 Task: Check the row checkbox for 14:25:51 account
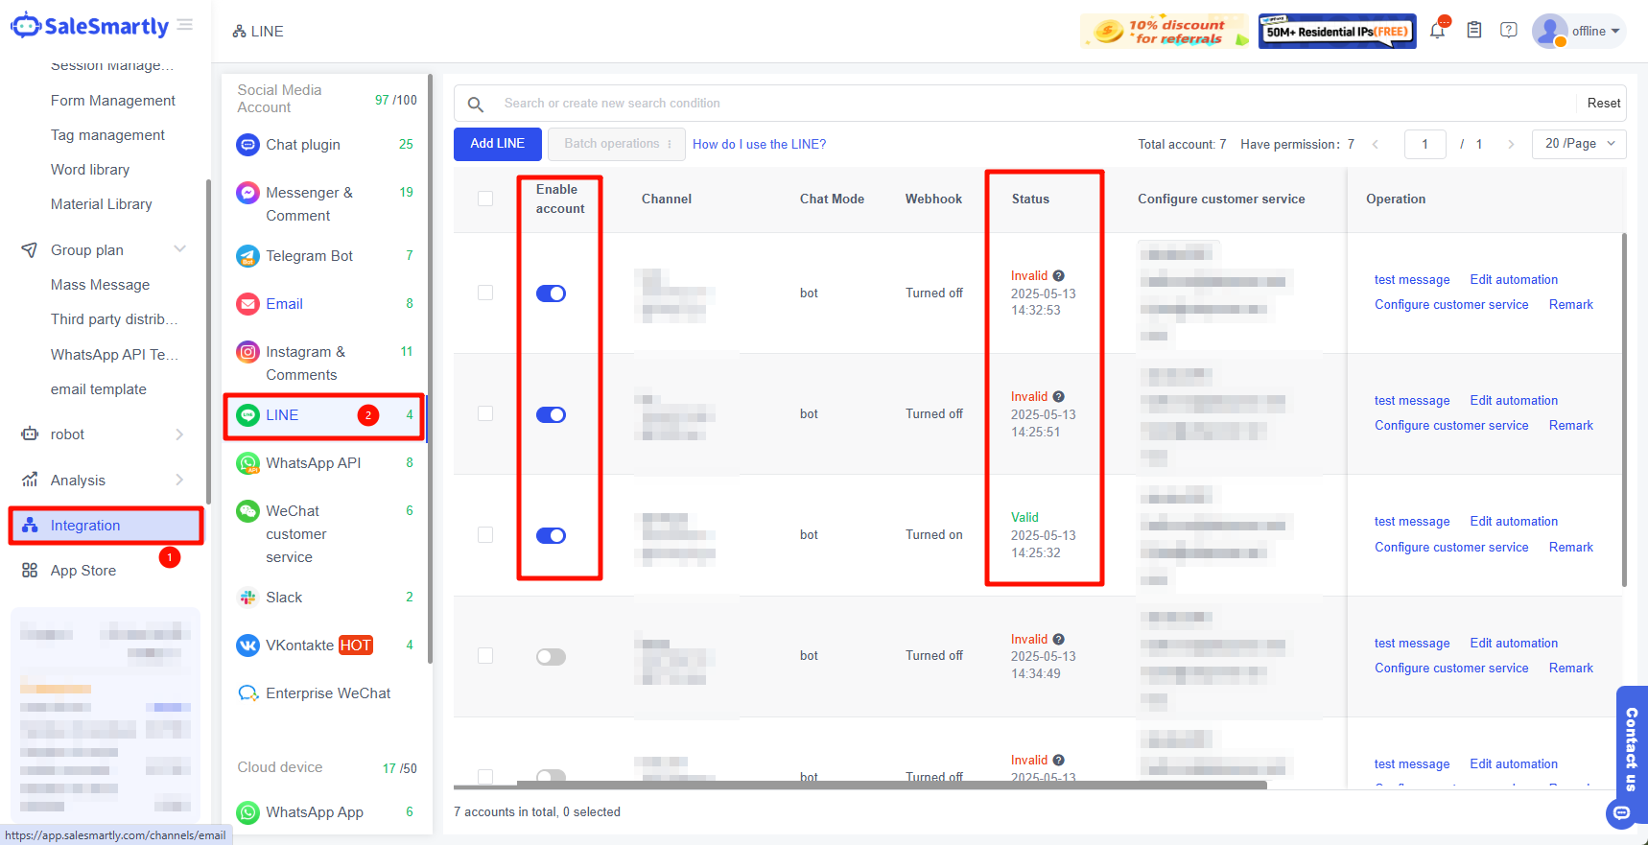(485, 413)
